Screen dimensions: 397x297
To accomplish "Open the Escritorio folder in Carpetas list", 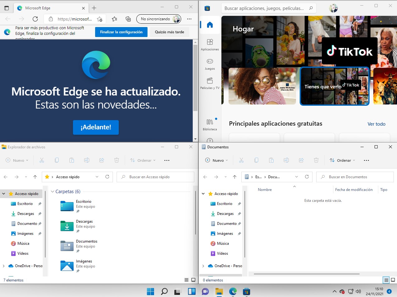I will [77, 206].
